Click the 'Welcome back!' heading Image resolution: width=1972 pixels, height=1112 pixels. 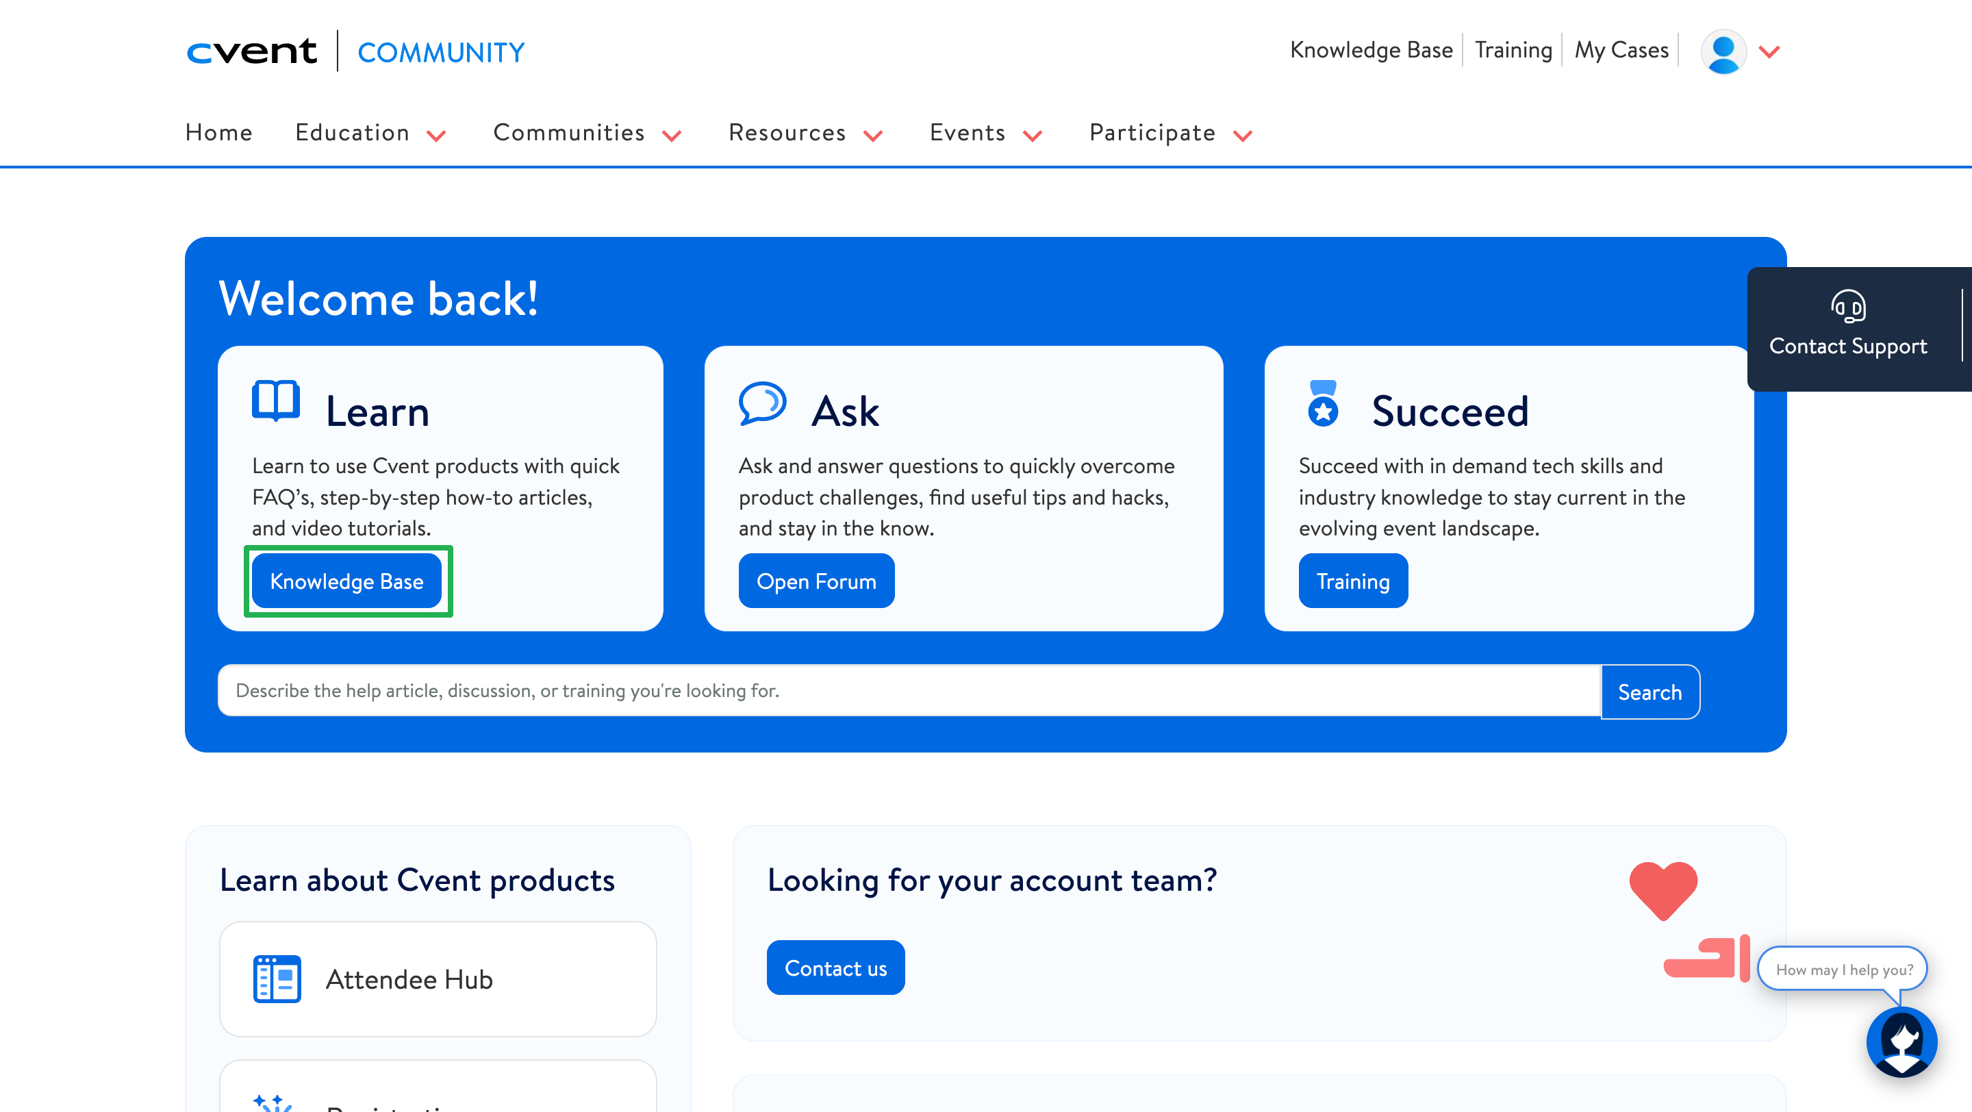(378, 298)
